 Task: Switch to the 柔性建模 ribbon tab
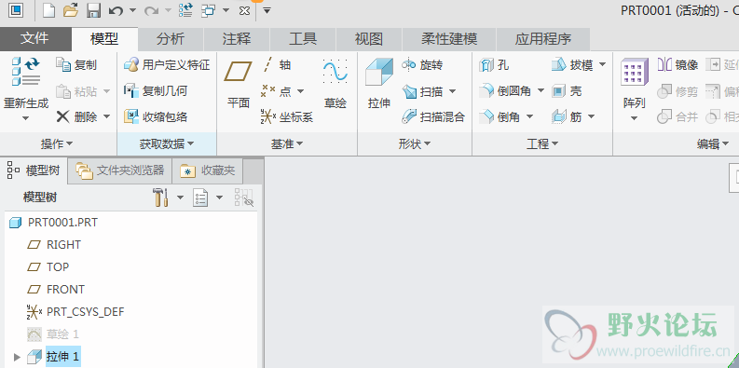click(449, 39)
